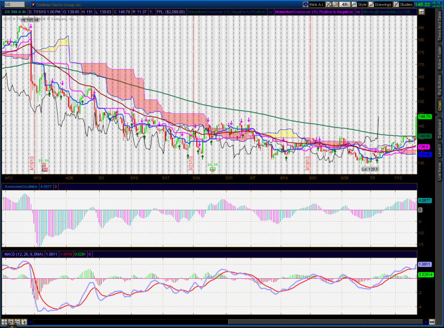Viewport: 444px width, 328px height.
Task: Click the 4/16/10 vertical date marker
Action: point(32,164)
